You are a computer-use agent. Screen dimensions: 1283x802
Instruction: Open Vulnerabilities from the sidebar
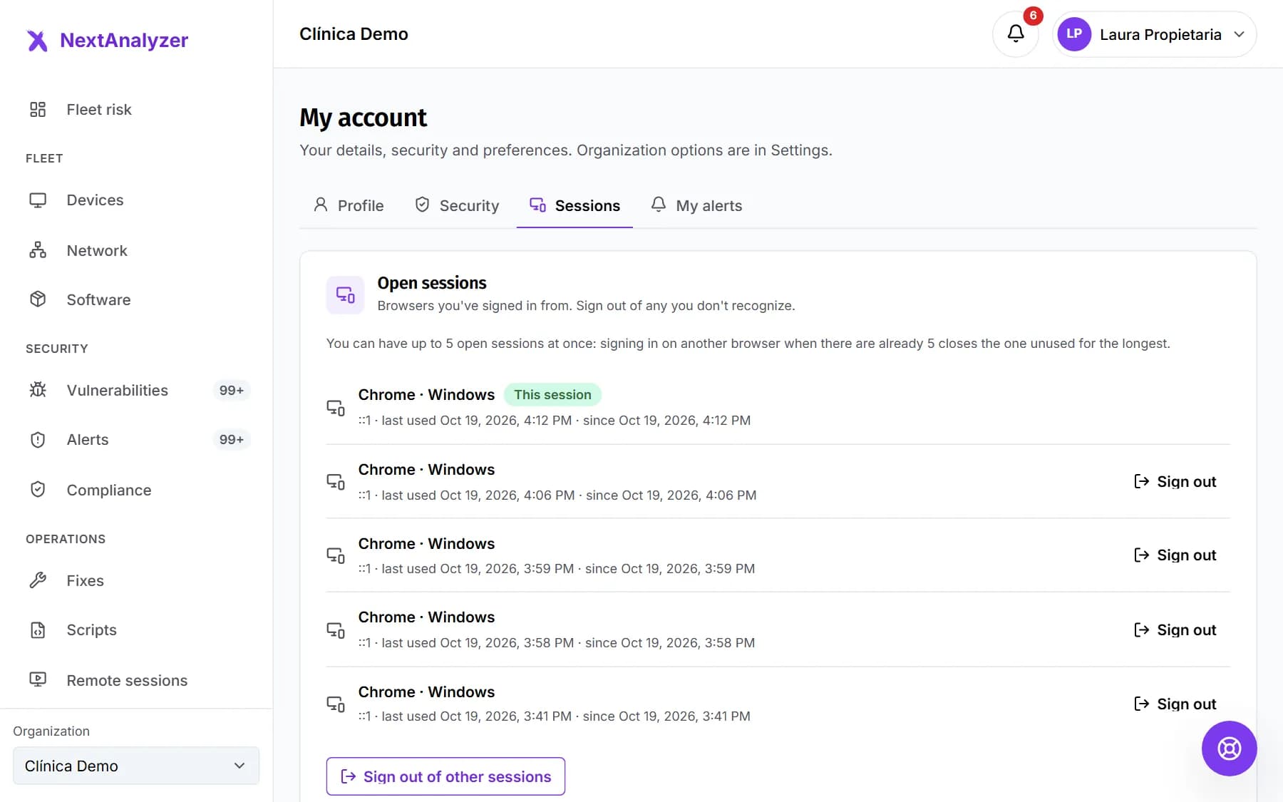136,390
